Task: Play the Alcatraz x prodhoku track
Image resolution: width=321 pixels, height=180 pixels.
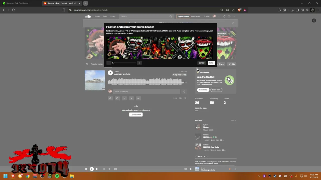Action: point(110,73)
